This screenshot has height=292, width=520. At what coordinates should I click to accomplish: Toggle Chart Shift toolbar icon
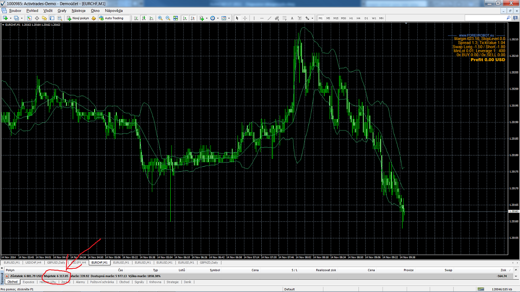193,18
